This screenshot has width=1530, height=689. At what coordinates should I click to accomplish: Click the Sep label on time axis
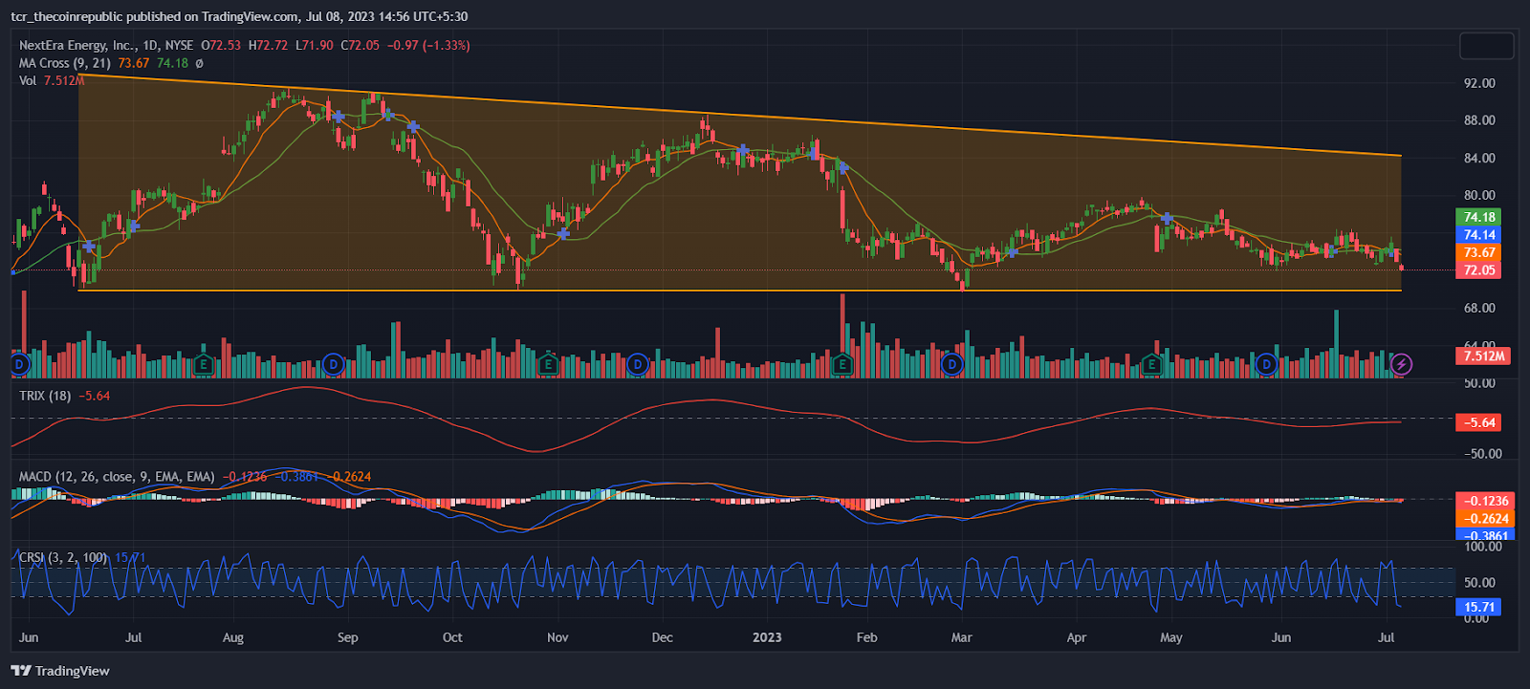348,637
